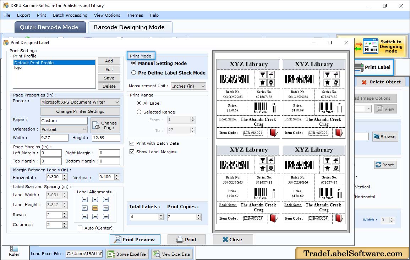Click Print Designed Label dialog title icon
Screen dimensions: 410x260
coord(6,42)
